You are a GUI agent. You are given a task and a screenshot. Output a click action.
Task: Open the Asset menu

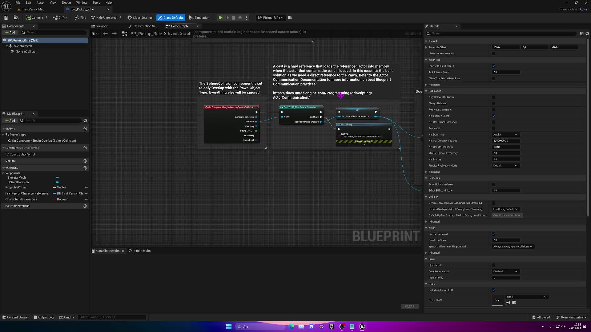coord(40,2)
